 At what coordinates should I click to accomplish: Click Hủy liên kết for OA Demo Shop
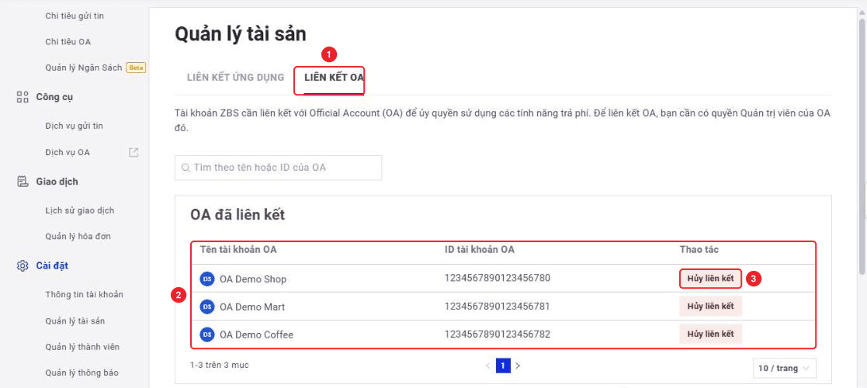710,279
